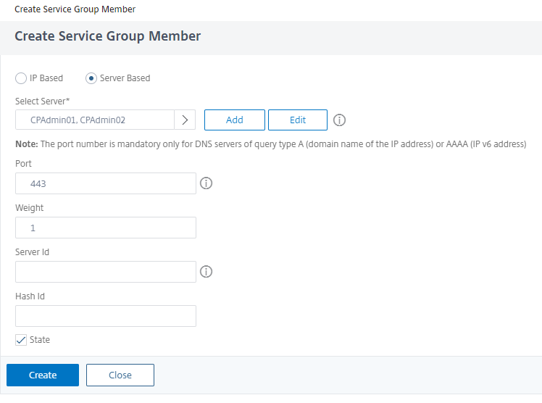Select the IP Based radio option
This screenshot has width=542, height=403.
(21, 78)
